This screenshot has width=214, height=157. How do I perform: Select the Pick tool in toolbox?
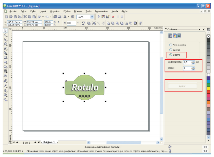5,30
